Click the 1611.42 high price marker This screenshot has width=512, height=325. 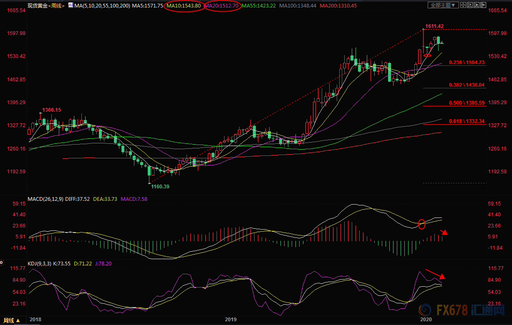[x=434, y=26]
